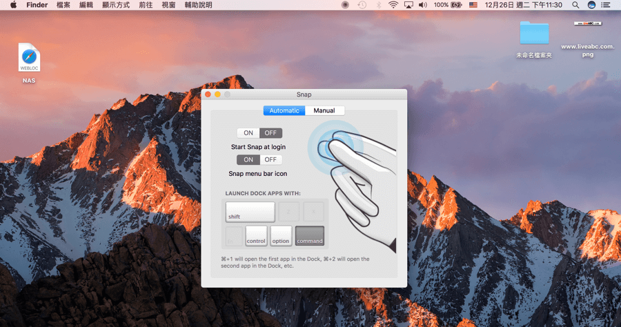
Task: Click the Snap menu bar icon
Action: coord(345,5)
